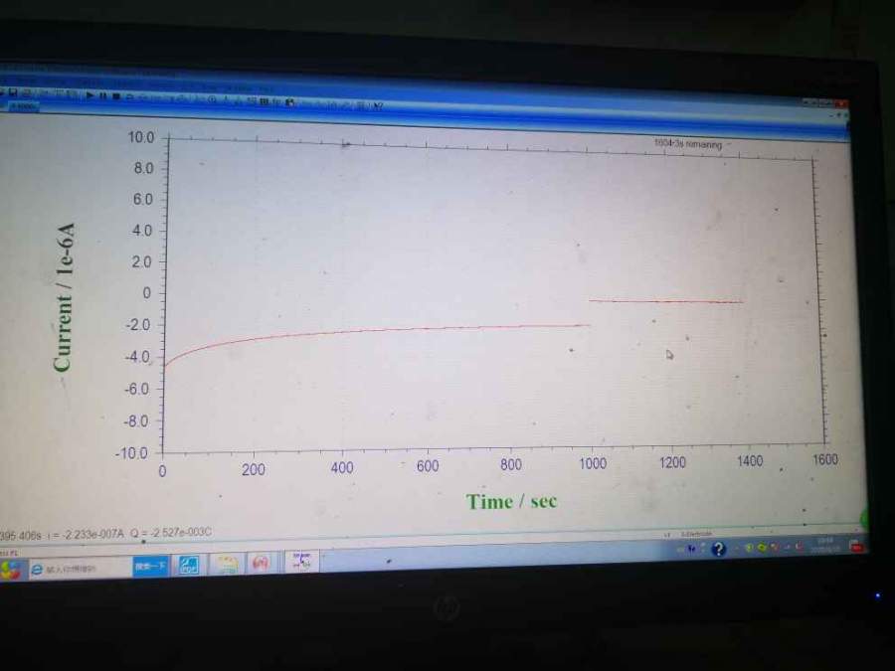895x671 pixels.
Task: Click the X-axis tick label 1600
Action: [825, 460]
